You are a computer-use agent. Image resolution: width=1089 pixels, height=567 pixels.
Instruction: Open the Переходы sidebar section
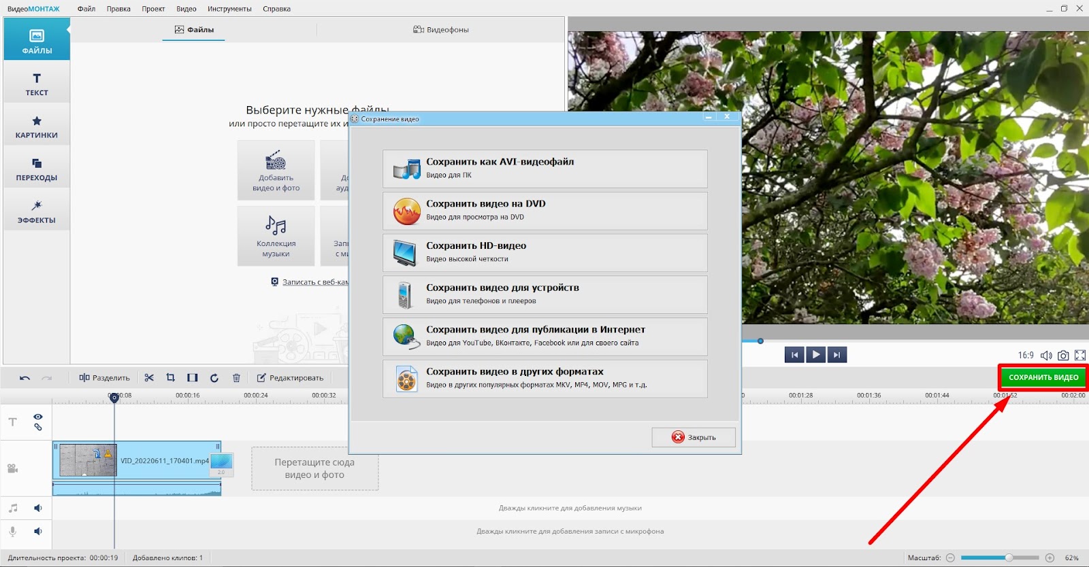tap(37, 168)
